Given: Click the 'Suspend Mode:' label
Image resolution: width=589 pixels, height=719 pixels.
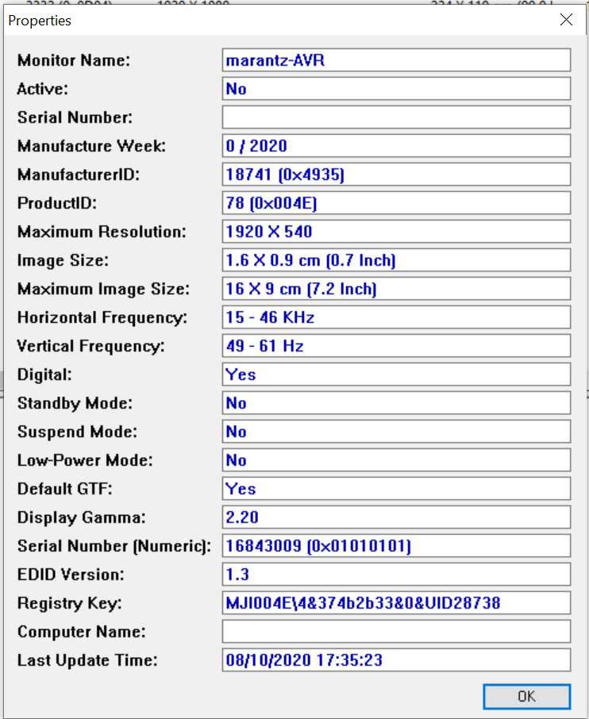Looking at the screenshot, I should pyautogui.click(x=77, y=432).
